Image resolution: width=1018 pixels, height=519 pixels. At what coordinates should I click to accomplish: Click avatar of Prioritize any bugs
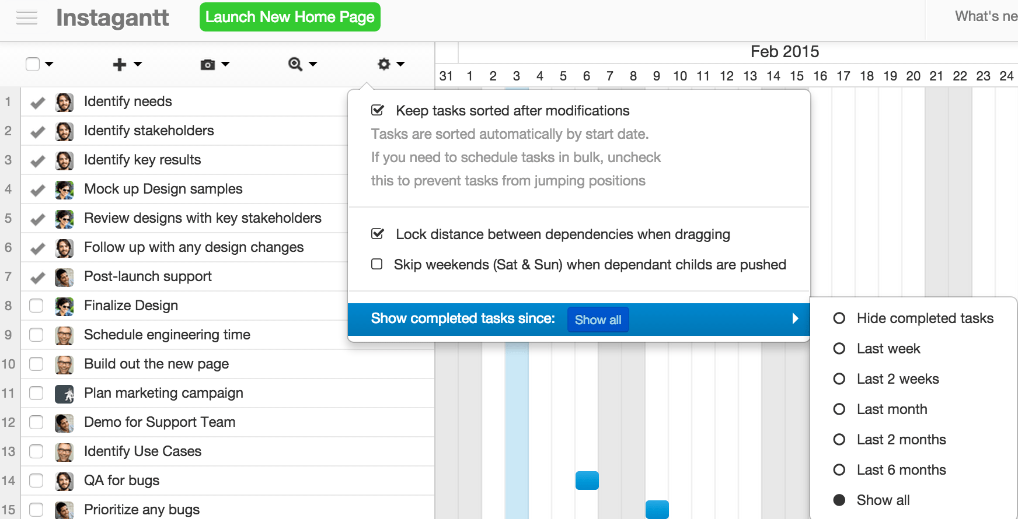point(64,510)
